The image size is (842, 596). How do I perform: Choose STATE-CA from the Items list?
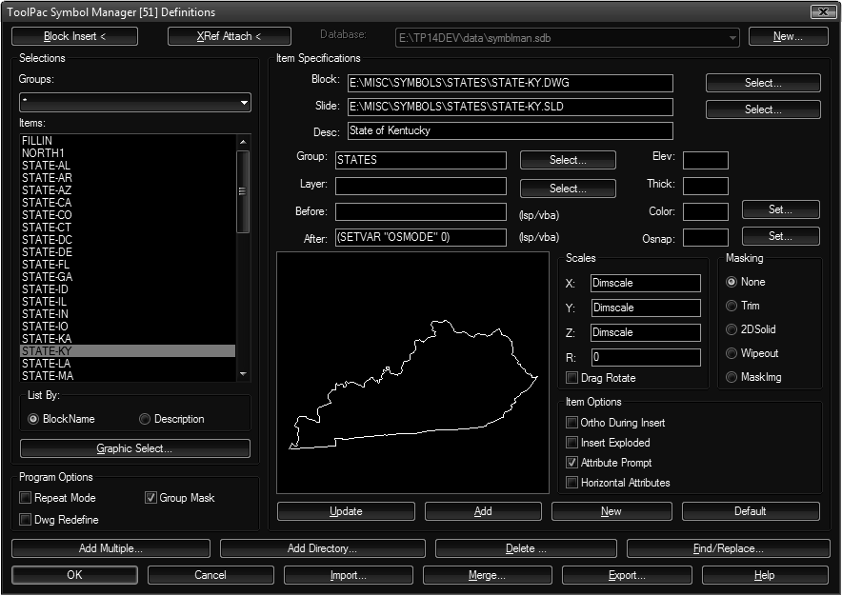[128, 203]
